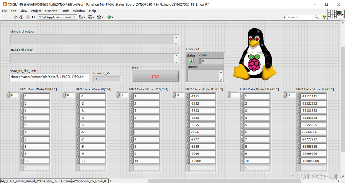Click the I32 element with value -100000000
The image size is (345, 183).
[x=313, y=161]
